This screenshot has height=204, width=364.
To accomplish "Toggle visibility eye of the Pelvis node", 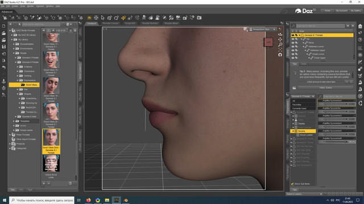I will (x=293, y=42).
